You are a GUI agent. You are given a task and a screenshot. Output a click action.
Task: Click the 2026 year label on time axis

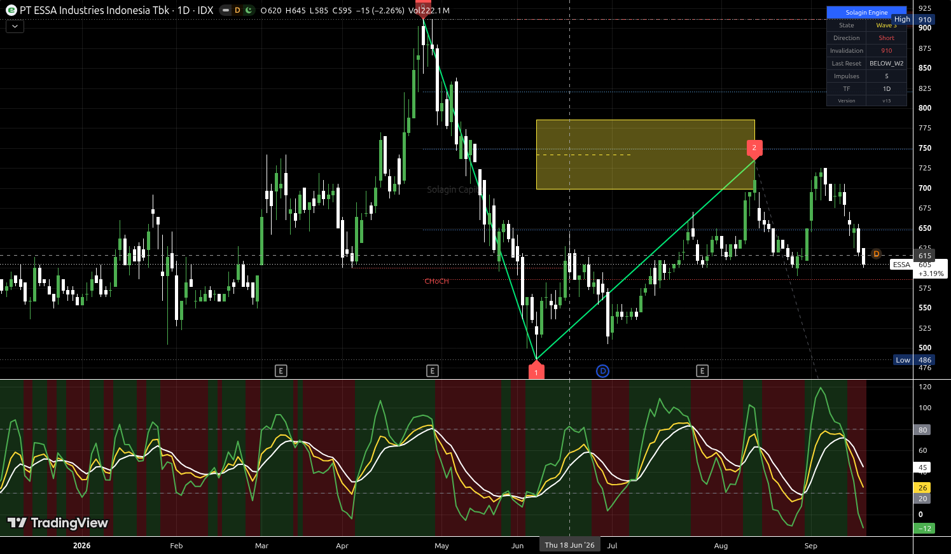[x=81, y=546]
